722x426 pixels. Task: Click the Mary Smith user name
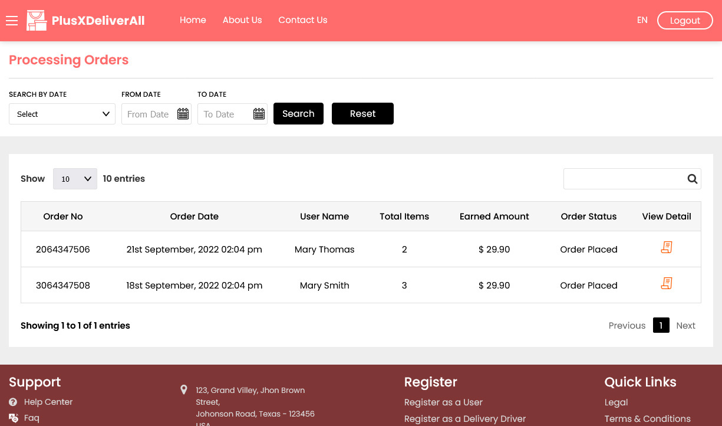pos(325,286)
